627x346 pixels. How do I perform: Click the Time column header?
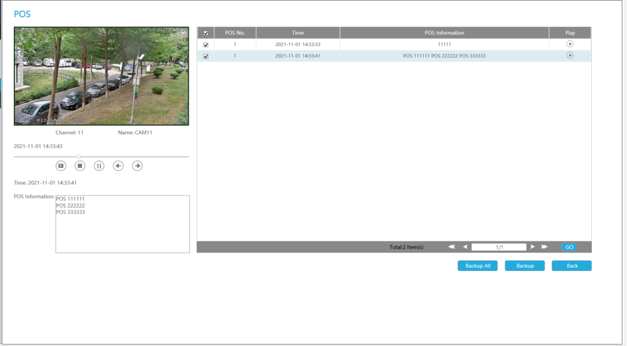pos(298,33)
